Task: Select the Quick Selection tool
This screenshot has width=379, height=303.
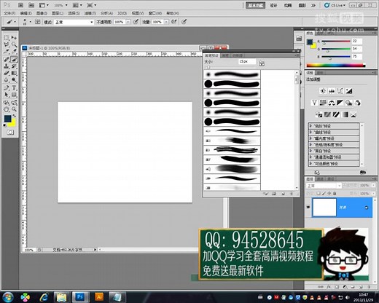Action: pos(14,44)
